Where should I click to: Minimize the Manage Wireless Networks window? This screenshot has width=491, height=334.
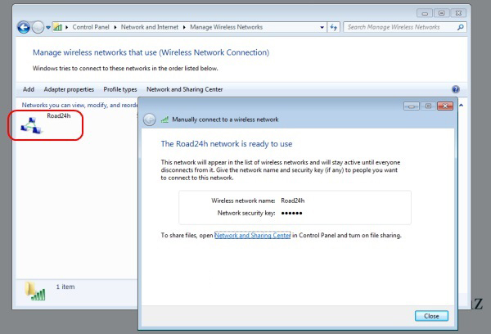[425, 13]
